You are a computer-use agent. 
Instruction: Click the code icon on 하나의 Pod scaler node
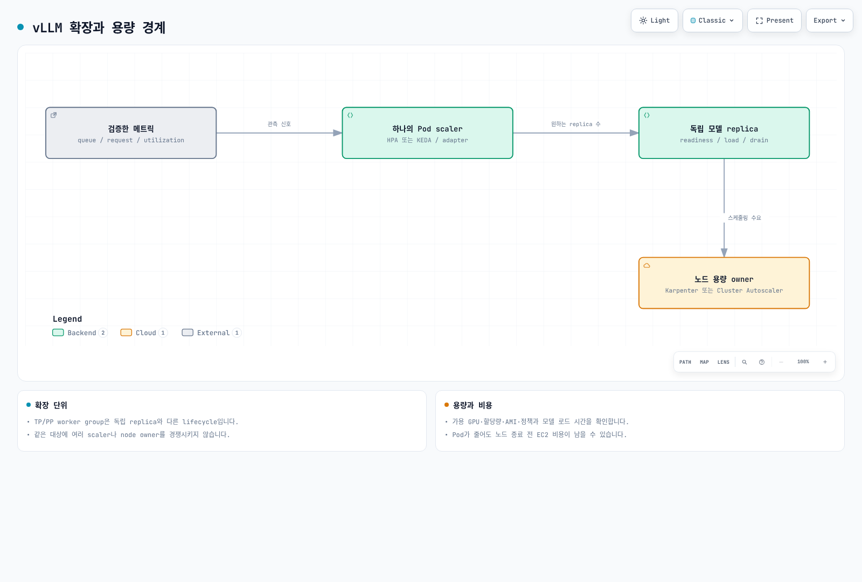350,115
